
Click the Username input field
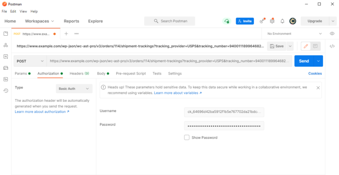coord(224,112)
